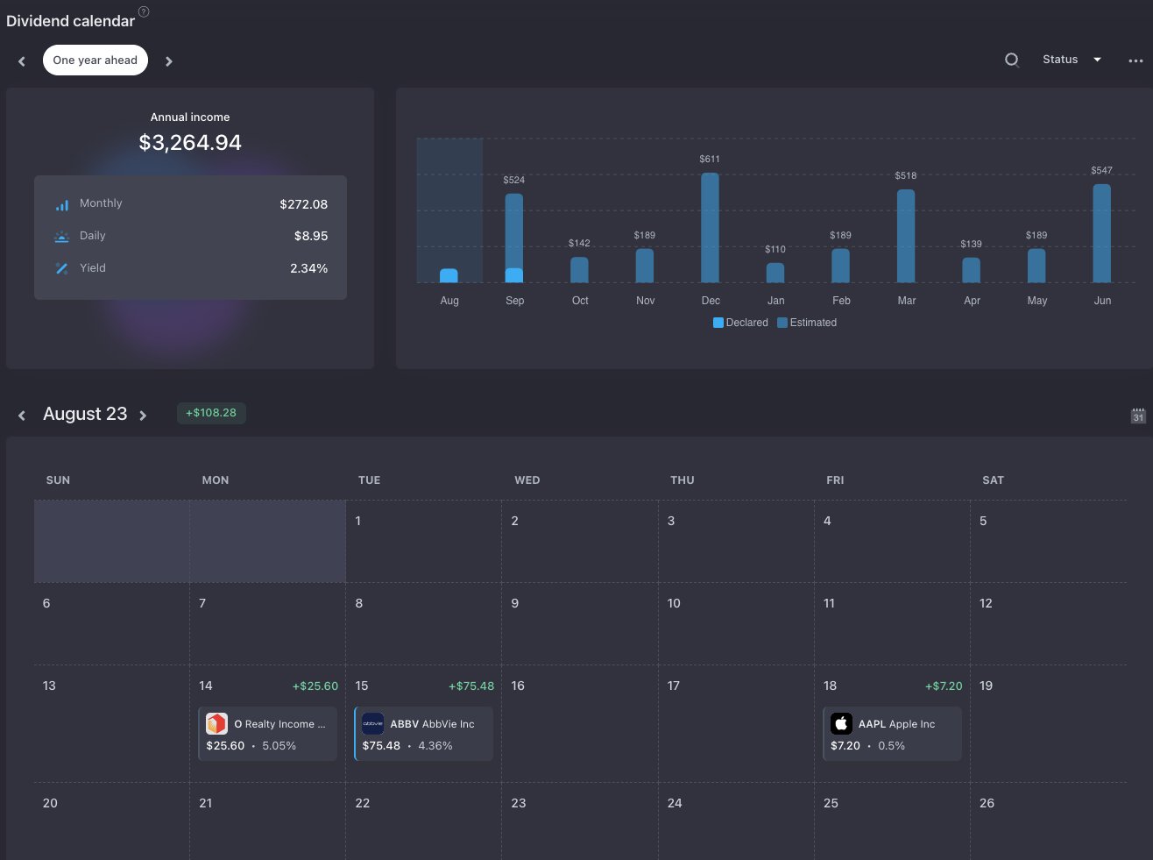Toggle the Estimated legend series
The height and width of the screenshot is (860, 1153).
coord(807,323)
